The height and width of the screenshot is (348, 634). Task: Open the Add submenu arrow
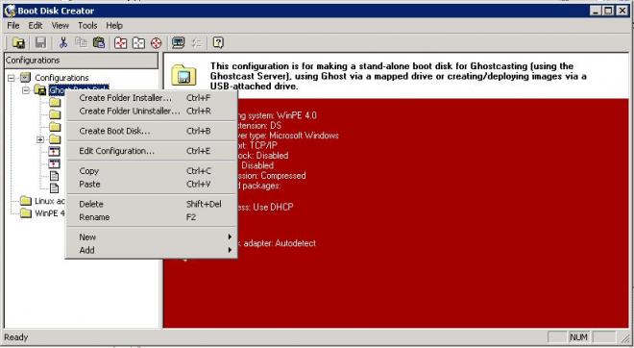pos(230,250)
